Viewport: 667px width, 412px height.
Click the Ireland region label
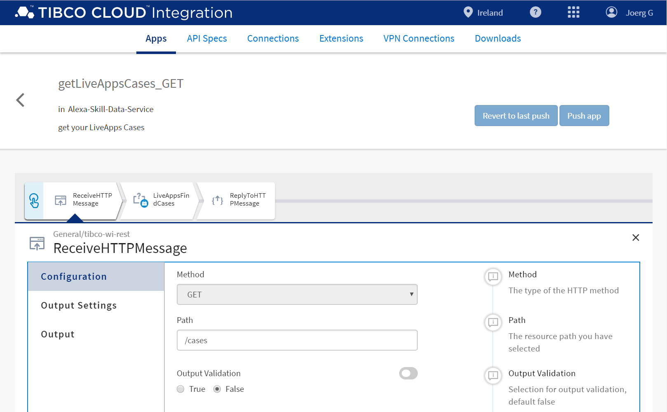click(x=490, y=13)
